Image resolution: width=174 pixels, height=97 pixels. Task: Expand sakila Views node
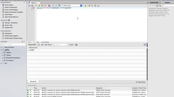(3, 55)
